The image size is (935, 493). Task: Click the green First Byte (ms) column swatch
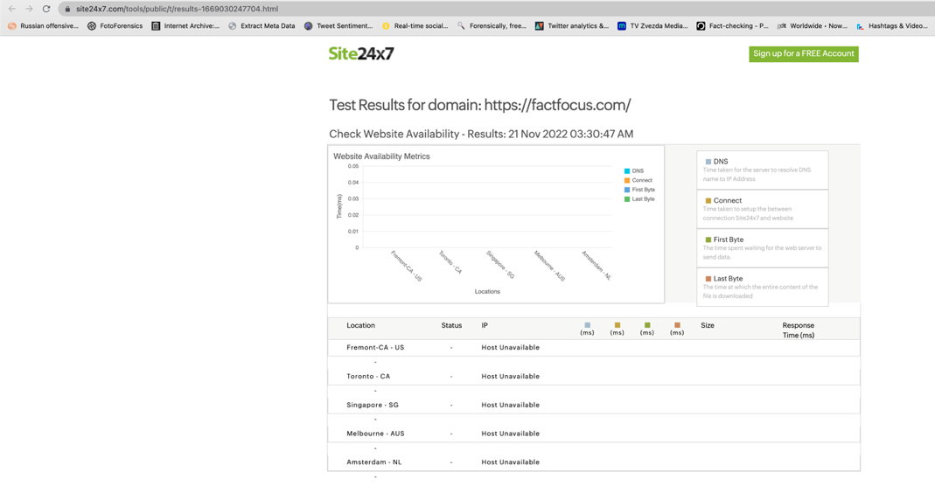click(647, 325)
